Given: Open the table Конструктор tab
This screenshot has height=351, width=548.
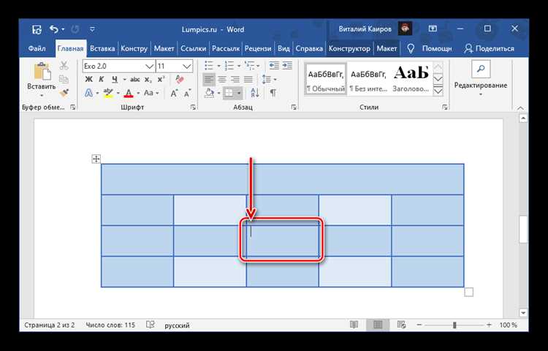Looking at the screenshot, I should pos(349,48).
